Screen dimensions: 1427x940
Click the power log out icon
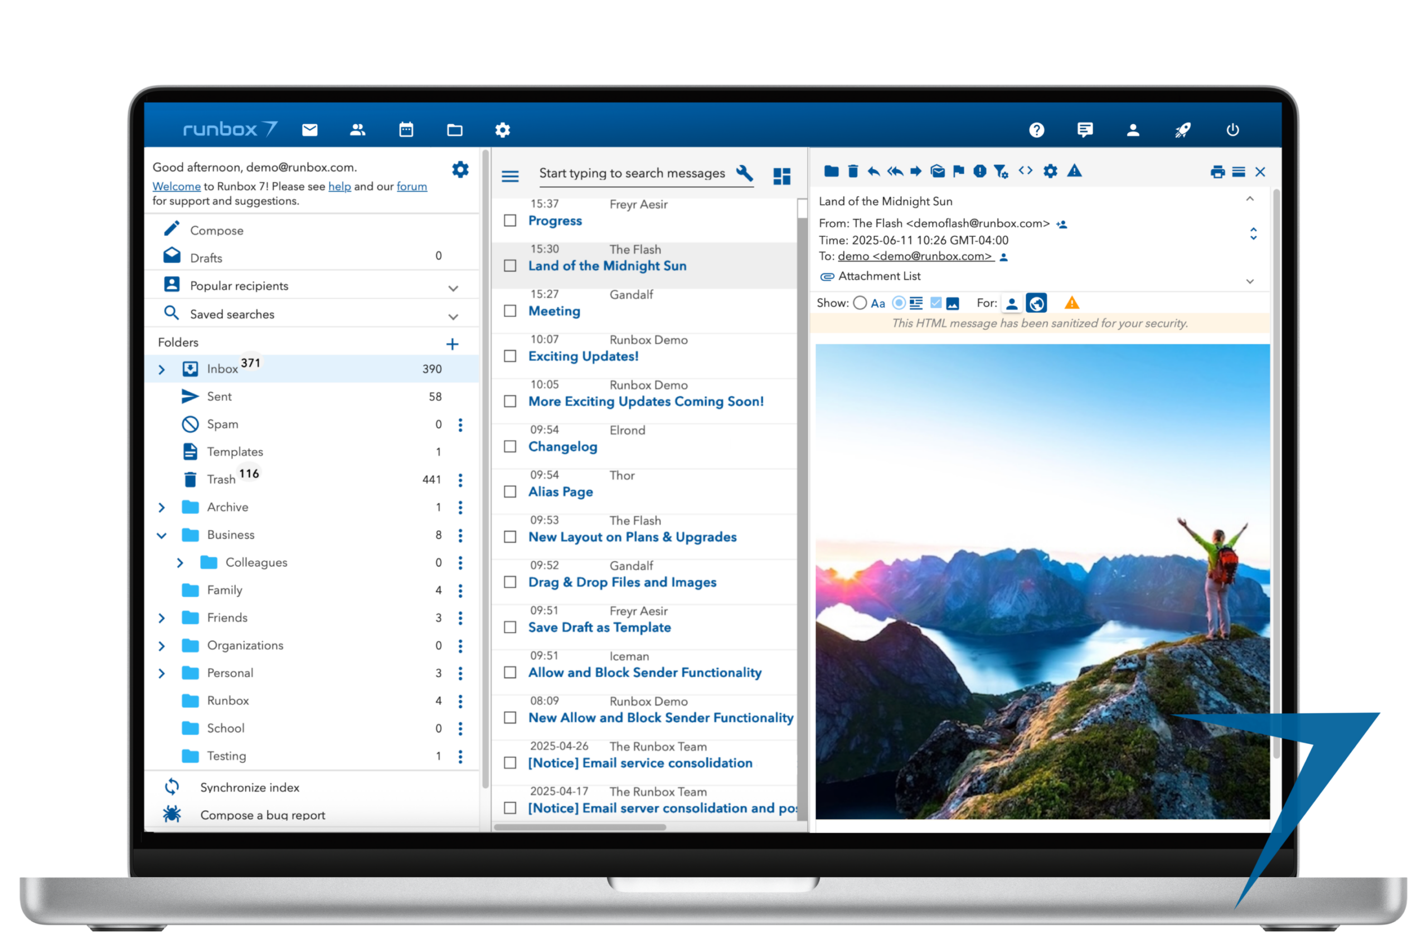1232,130
